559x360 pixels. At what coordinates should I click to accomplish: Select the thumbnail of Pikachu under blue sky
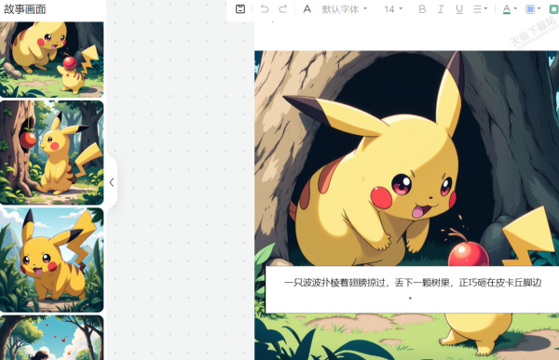(51, 260)
